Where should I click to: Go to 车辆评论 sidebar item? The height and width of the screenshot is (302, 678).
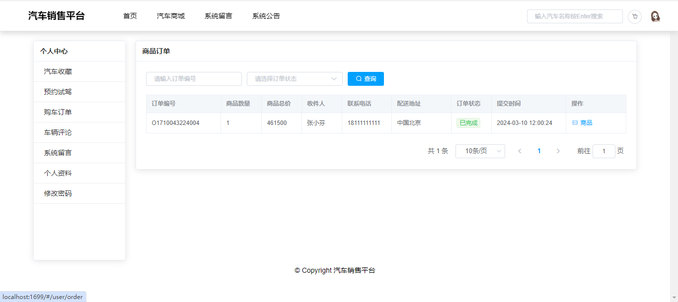click(58, 132)
